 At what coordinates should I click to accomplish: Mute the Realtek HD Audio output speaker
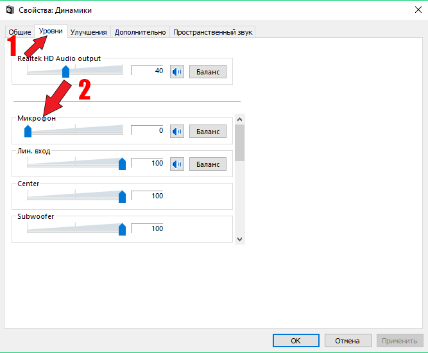click(176, 71)
